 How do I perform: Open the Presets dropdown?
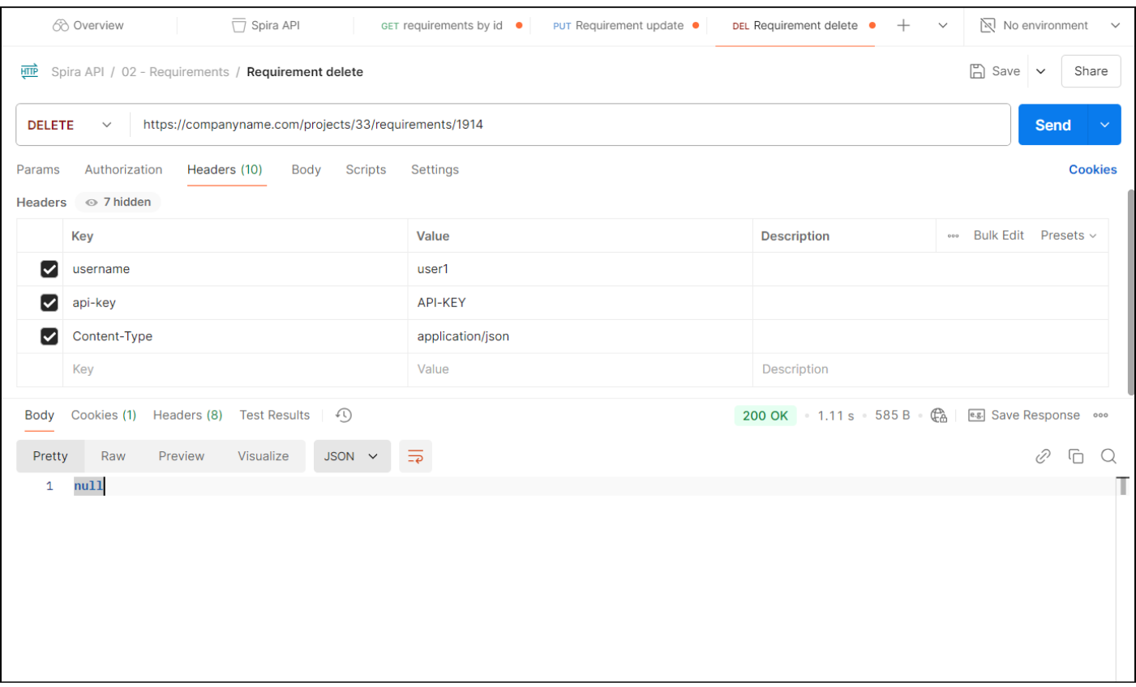click(x=1068, y=235)
